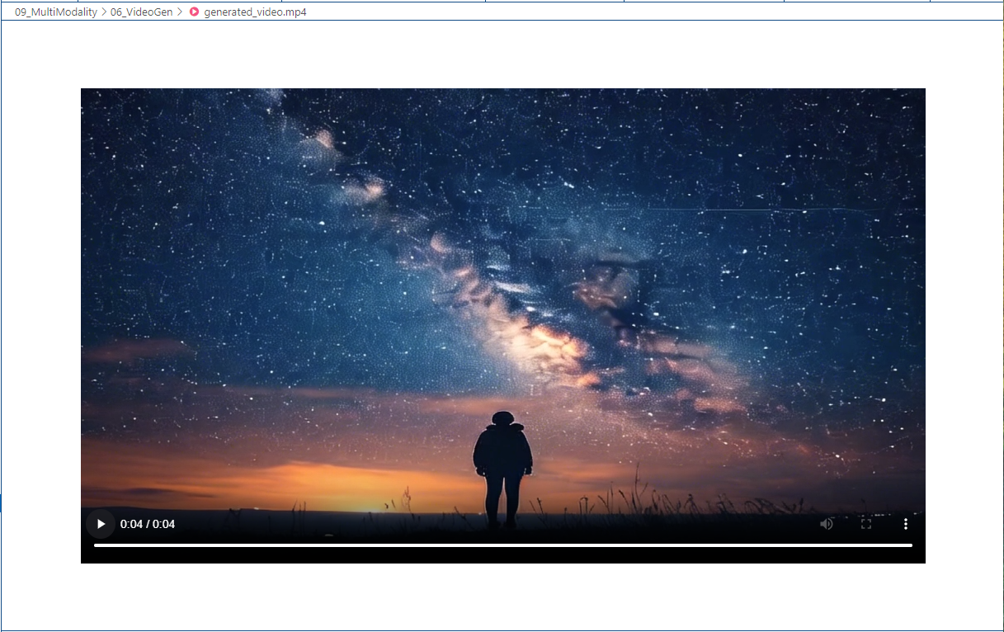Play the generated video
1004x632 pixels.
pos(101,524)
